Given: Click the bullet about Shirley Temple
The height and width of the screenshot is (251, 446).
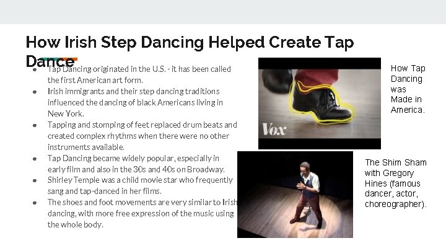Looking at the screenshot, I should pyautogui.click(x=140, y=185).
